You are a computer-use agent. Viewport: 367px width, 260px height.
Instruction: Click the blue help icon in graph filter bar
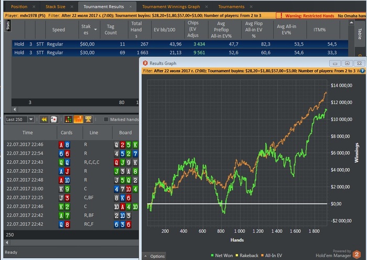[x=362, y=71]
